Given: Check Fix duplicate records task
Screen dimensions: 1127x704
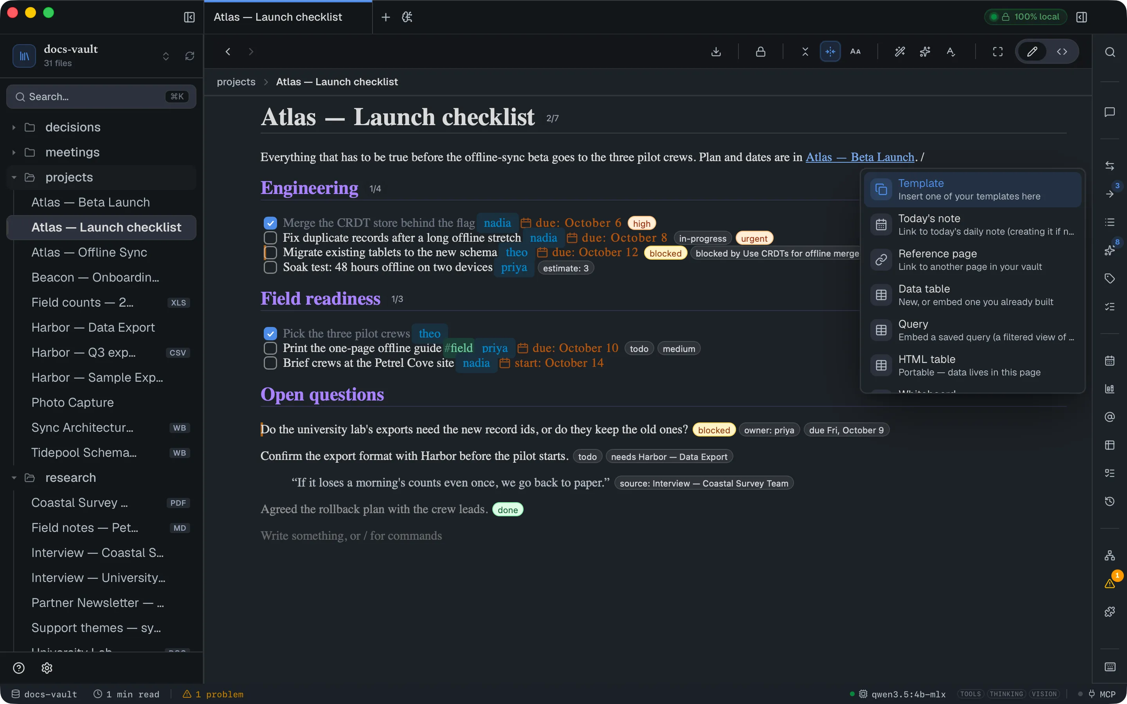Looking at the screenshot, I should coord(270,238).
